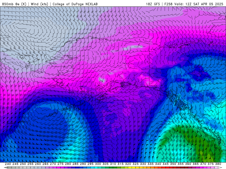Click the 265 value on the color scale
The height and width of the screenshot is (169, 226).
tap(45, 164)
